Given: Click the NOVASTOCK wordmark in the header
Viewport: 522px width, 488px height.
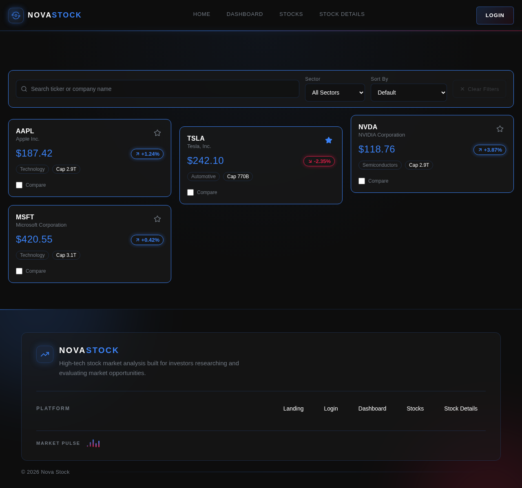Looking at the screenshot, I should [x=55, y=15].
